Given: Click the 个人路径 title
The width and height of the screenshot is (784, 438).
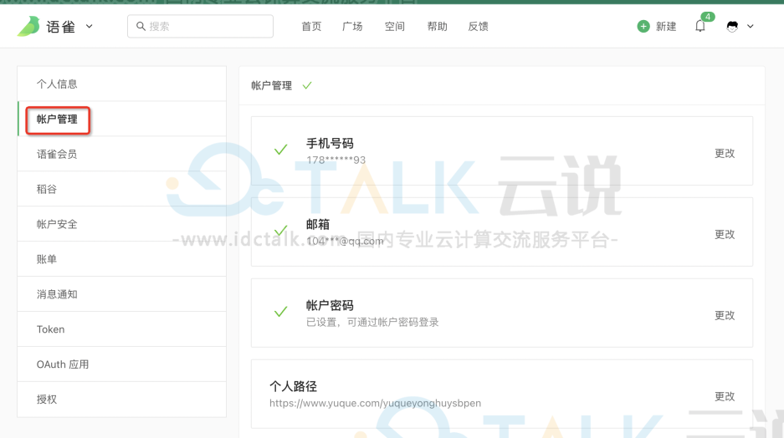Looking at the screenshot, I should tap(293, 386).
